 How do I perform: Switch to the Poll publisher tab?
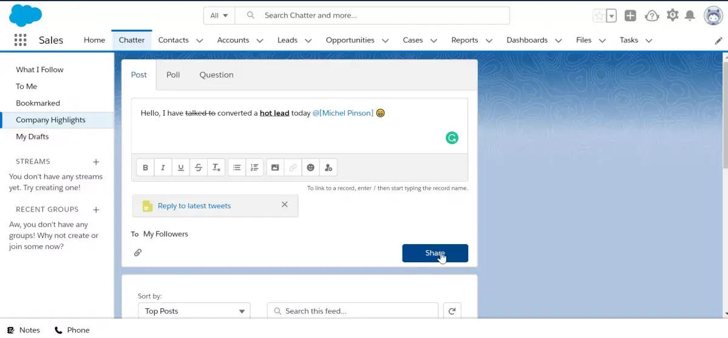[173, 75]
